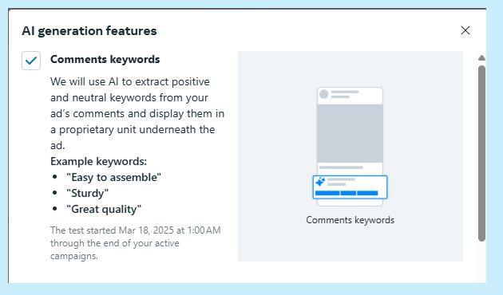Click the middle blue keyword chip in the preview

pos(348,193)
